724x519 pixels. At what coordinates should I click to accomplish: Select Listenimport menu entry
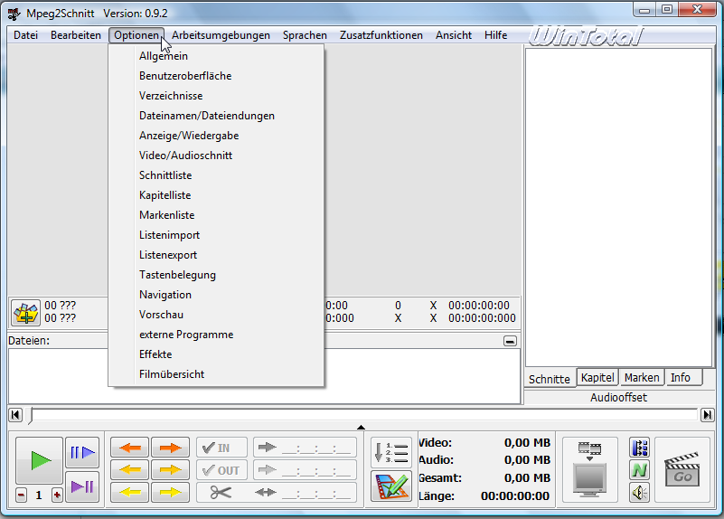point(216,234)
